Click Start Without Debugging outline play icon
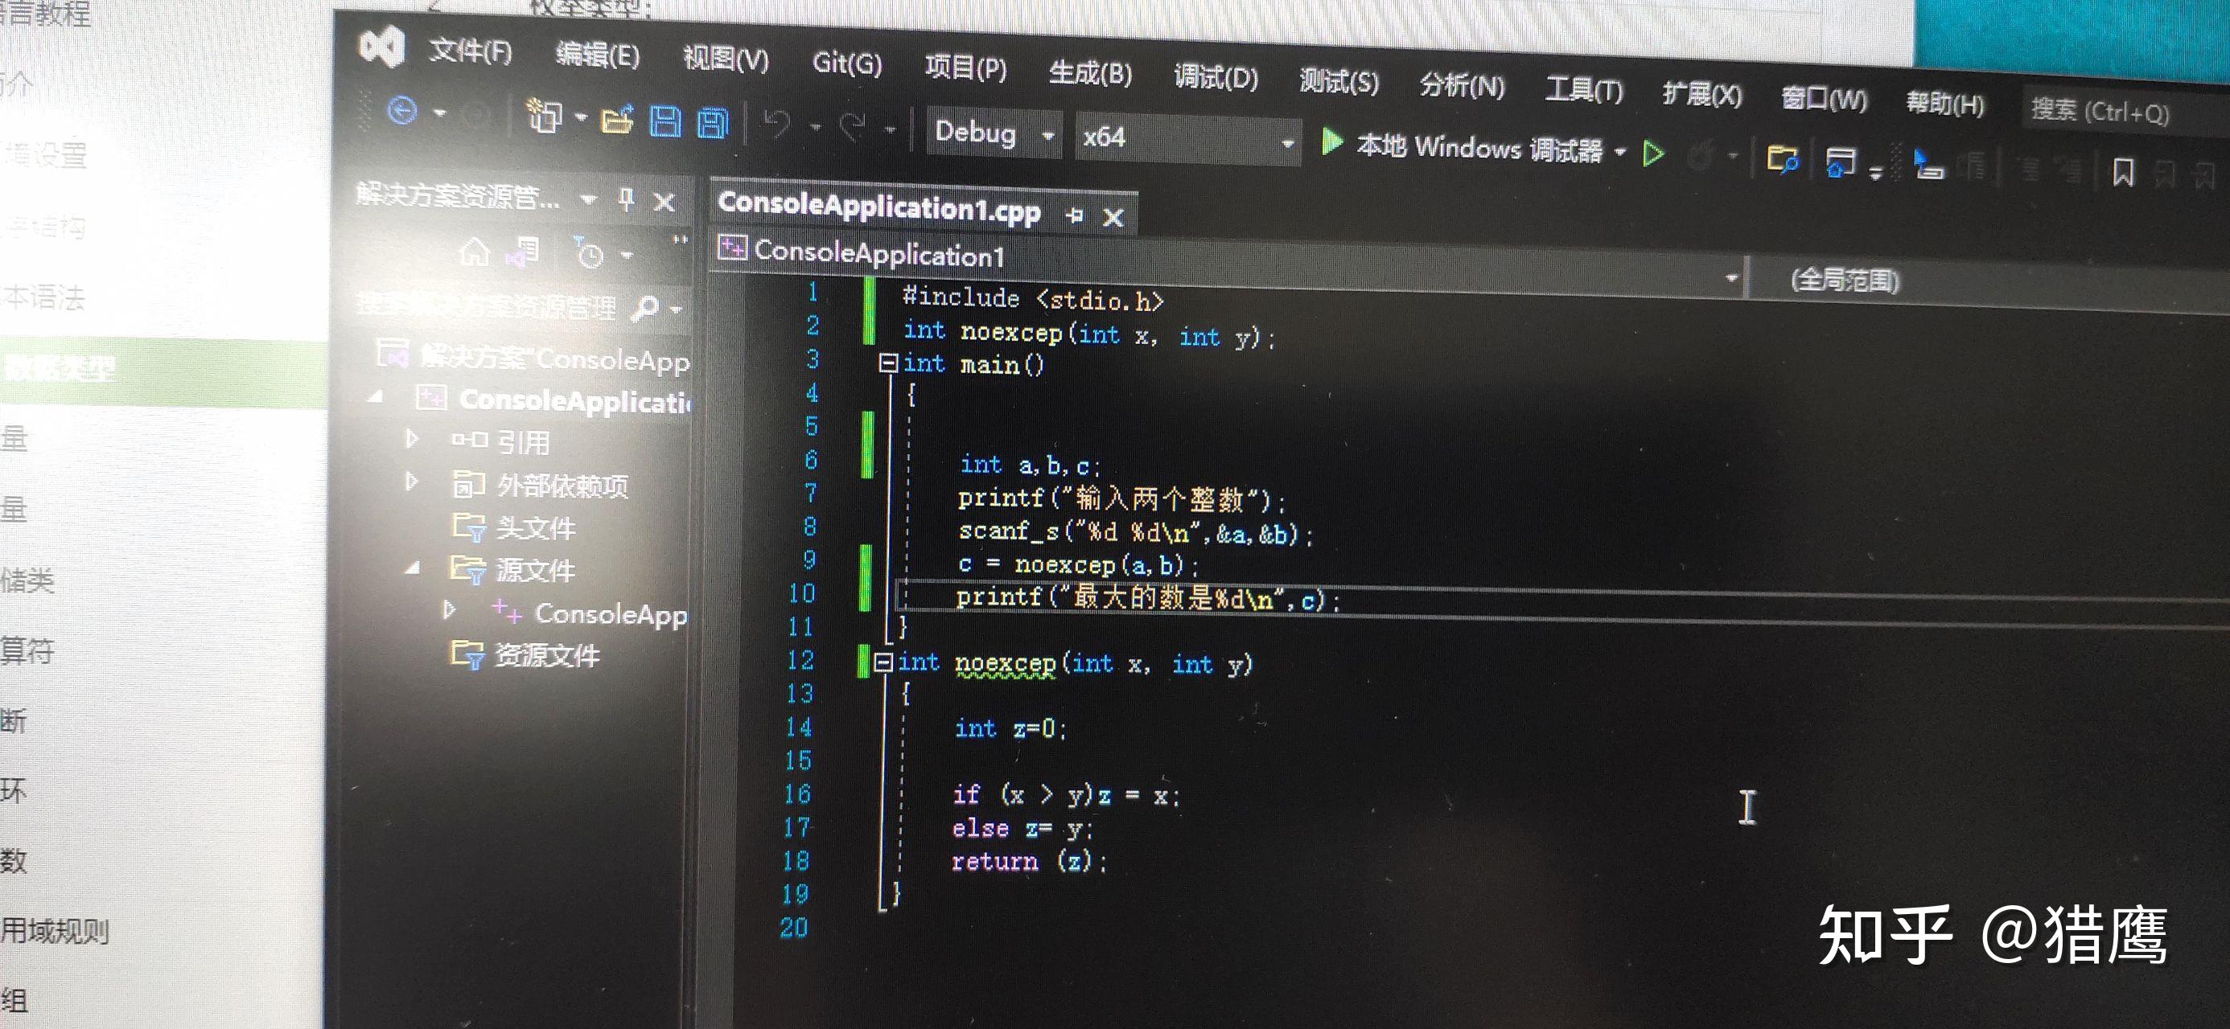 pyautogui.click(x=1653, y=155)
